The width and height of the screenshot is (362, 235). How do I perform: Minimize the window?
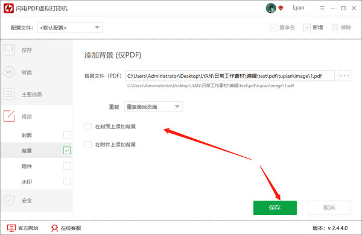coord(332,8)
